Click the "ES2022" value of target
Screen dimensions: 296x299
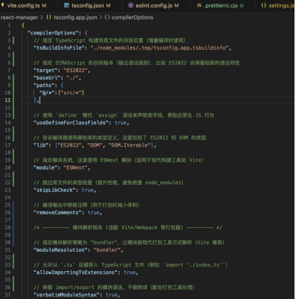75,70
